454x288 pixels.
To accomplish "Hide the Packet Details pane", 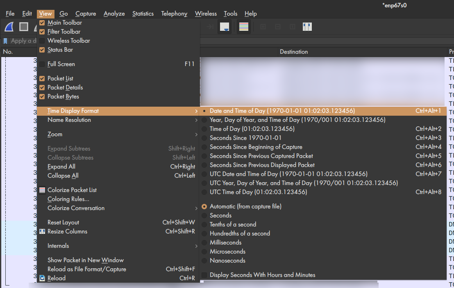I will (x=42, y=87).
